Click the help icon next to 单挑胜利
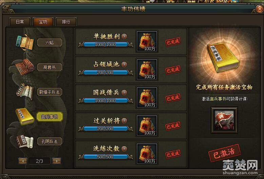Image resolution: width=264 pixels, height=179 pixels. 124,36
